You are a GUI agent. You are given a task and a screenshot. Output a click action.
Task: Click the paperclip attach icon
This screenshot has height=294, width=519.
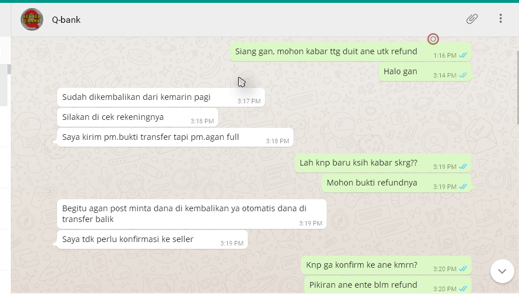(472, 19)
